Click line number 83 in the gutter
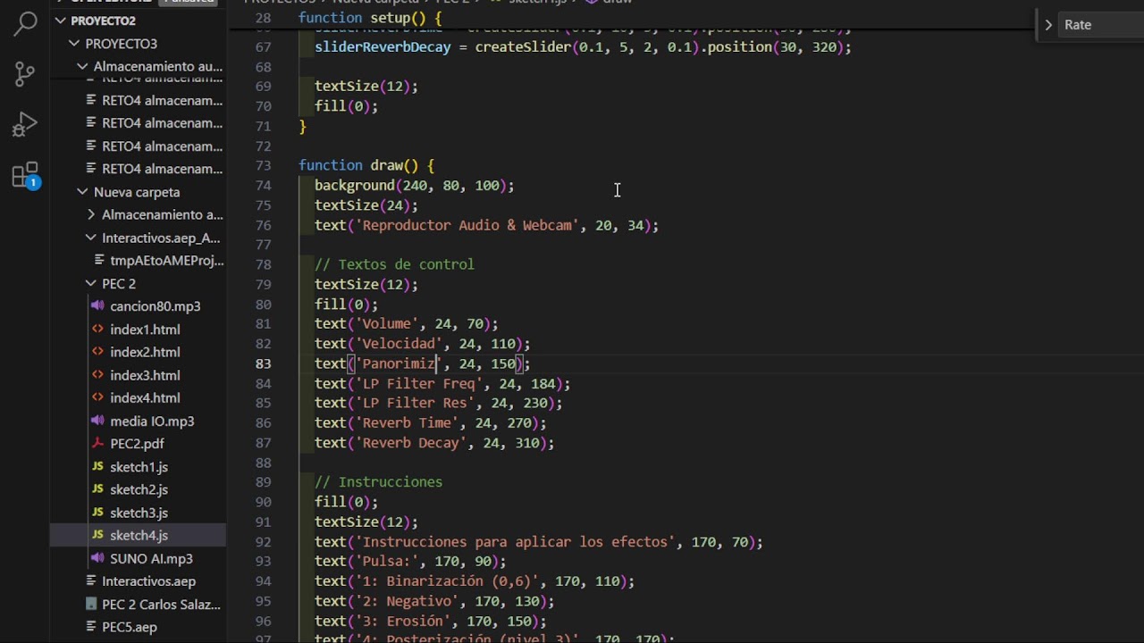The width and height of the screenshot is (1144, 643). [263, 363]
